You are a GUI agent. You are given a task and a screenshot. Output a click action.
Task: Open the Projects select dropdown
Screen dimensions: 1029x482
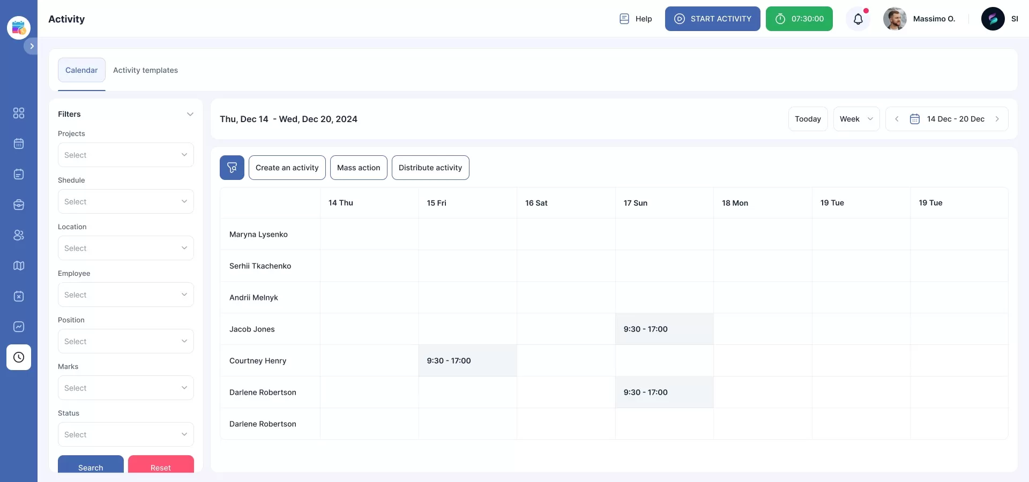126,155
